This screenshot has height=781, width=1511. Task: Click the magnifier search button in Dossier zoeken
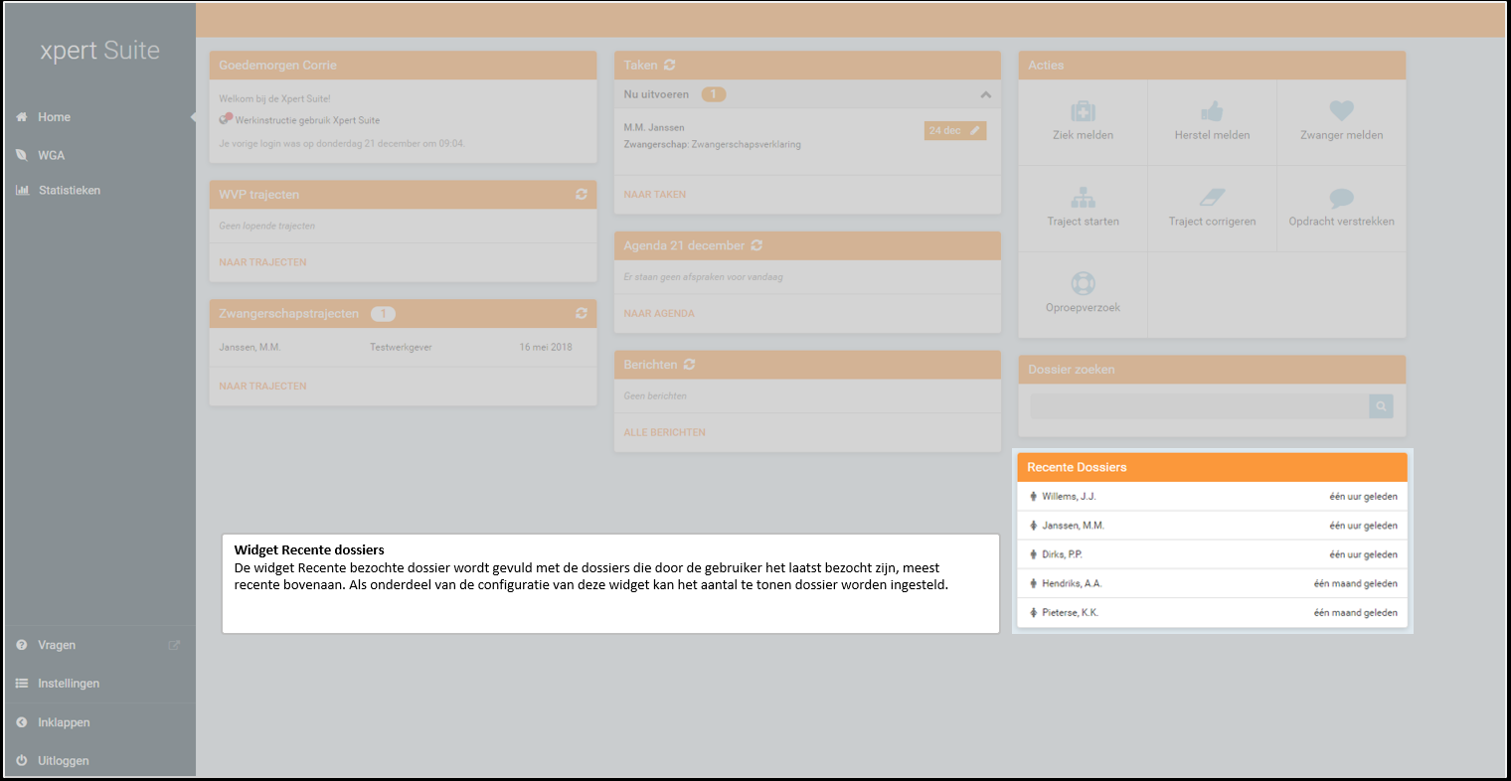(x=1381, y=406)
